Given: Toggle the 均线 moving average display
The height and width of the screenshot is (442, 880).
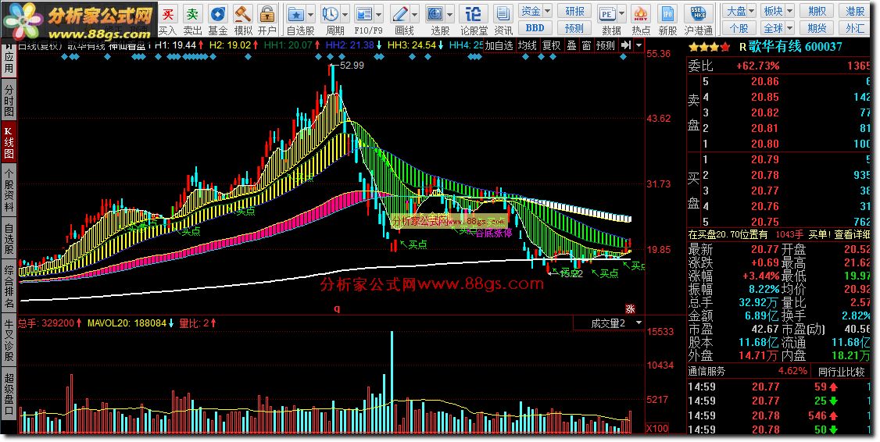Looking at the screenshot, I should tap(527, 45).
